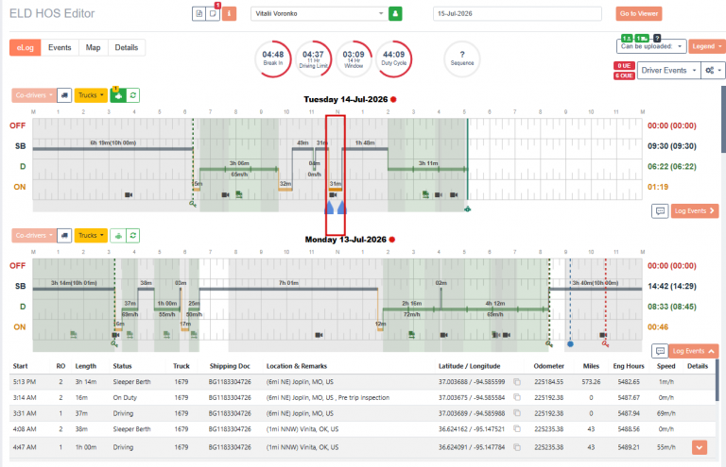Copy coordinates for the 3:31 AM row
The width and height of the screenshot is (726, 467).
pos(517,413)
